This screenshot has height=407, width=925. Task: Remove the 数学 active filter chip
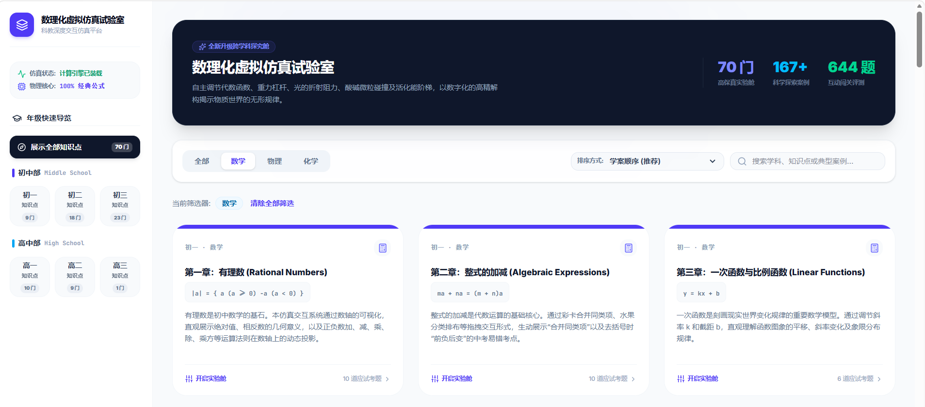(x=229, y=203)
